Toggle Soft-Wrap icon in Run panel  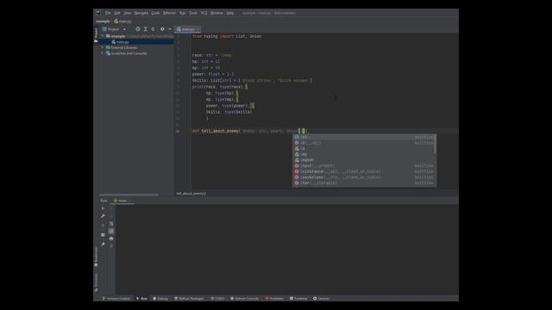point(111,224)
